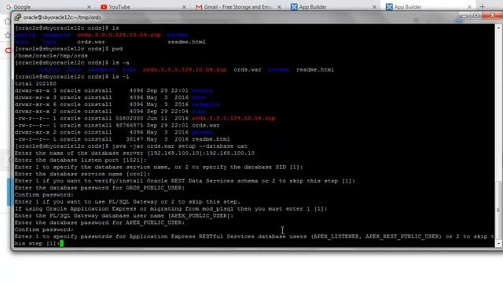The height and width of the screenshot is (283, 503).
Task: Open the Gmail browser tab
Action: (x=238, y=6)
